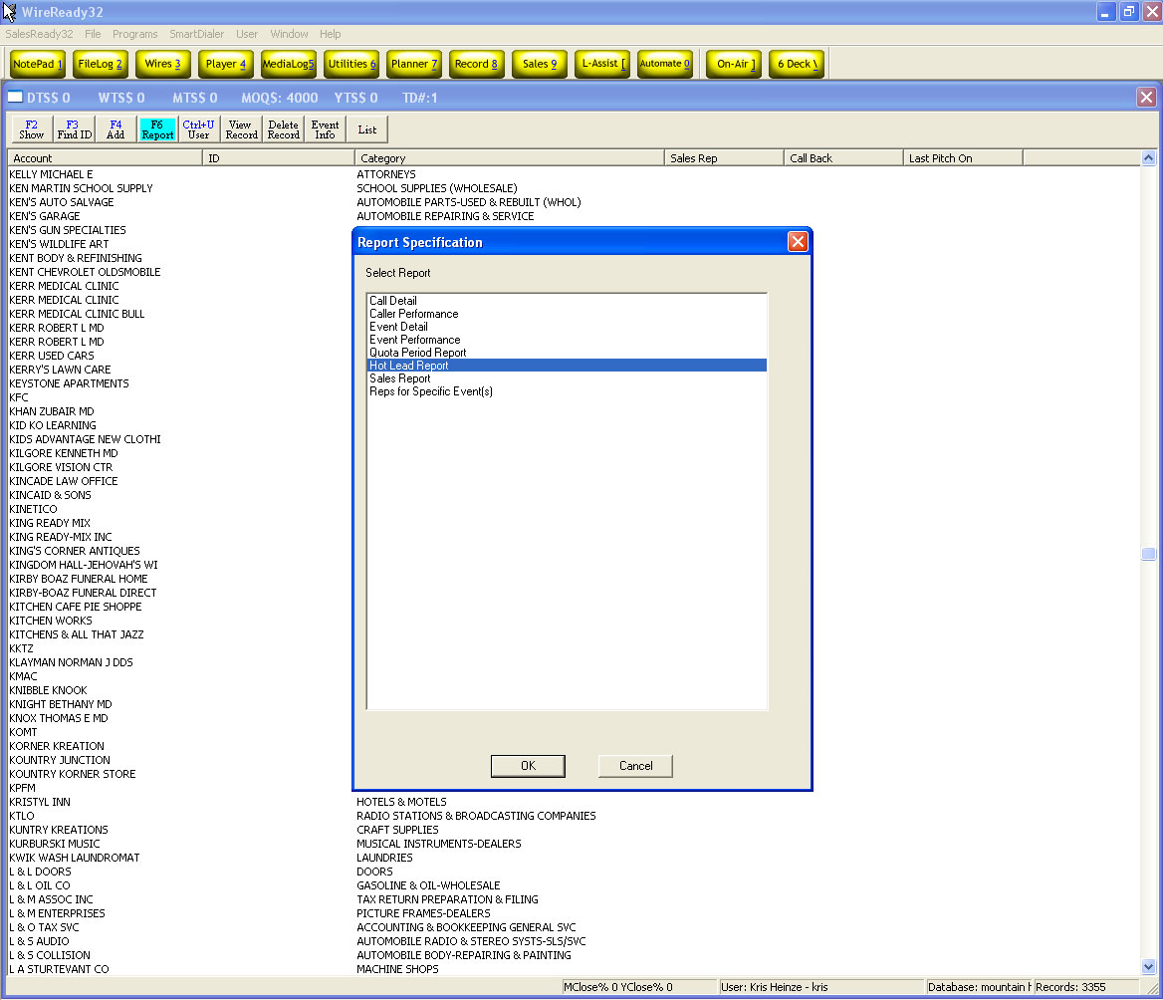Click the Event Info button
The height and width of the screenshot is (1000, 1163).
point(325,129)
